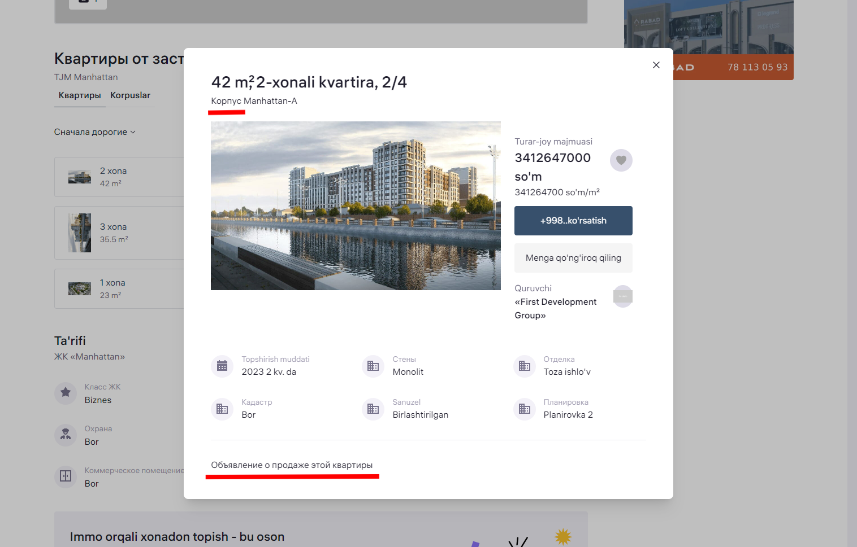Click the Toza ishlo'v finishing value
This screenshot has width=857, height=547.
(x=567, y=372)
